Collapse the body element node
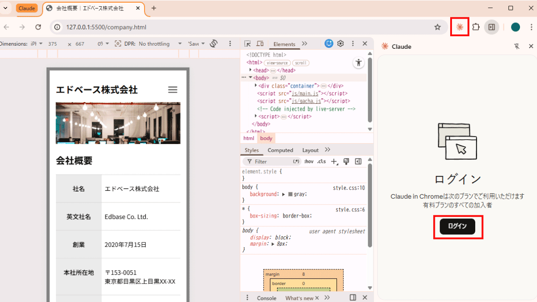The height and width of the screenshot is (302, 537). (251, 78)
